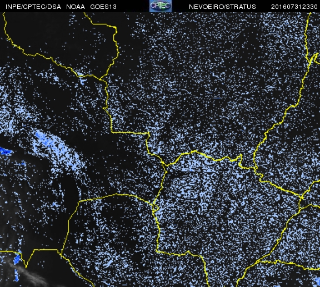
Task: Click the NEVOEIRO/STRATUS product title
Action: [222, 7]
